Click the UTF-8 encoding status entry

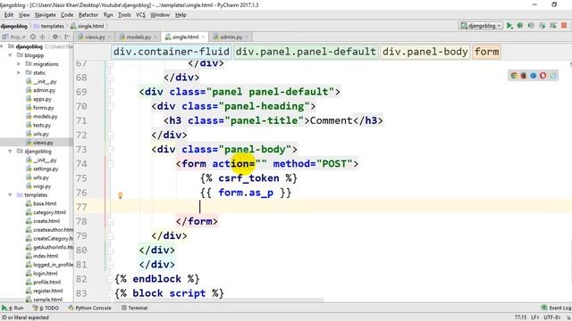[552, 317]
